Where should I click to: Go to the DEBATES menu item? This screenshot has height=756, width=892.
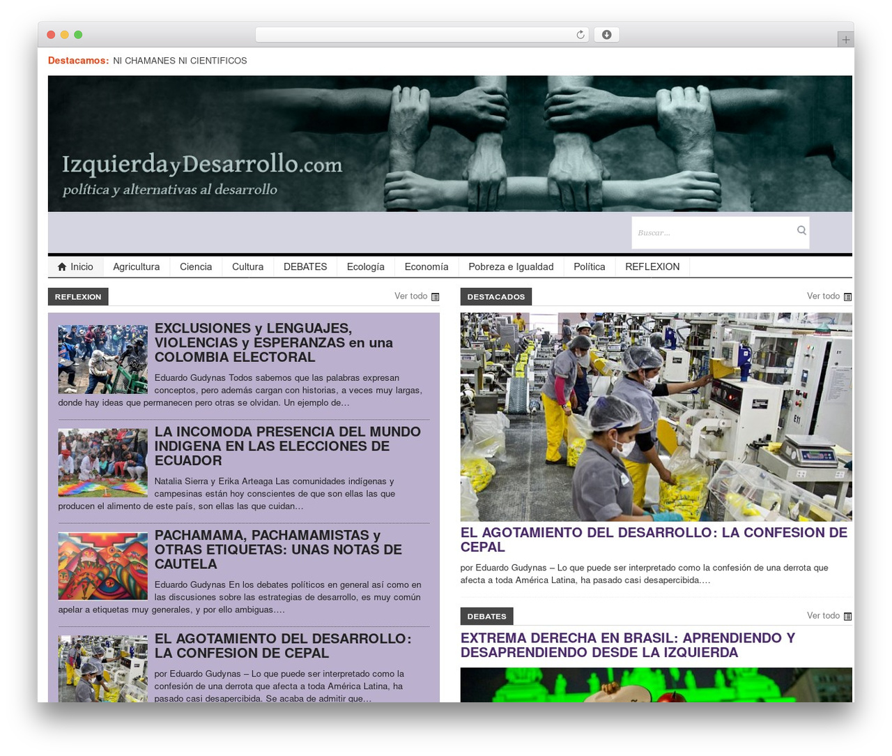[x=305, y=266]
